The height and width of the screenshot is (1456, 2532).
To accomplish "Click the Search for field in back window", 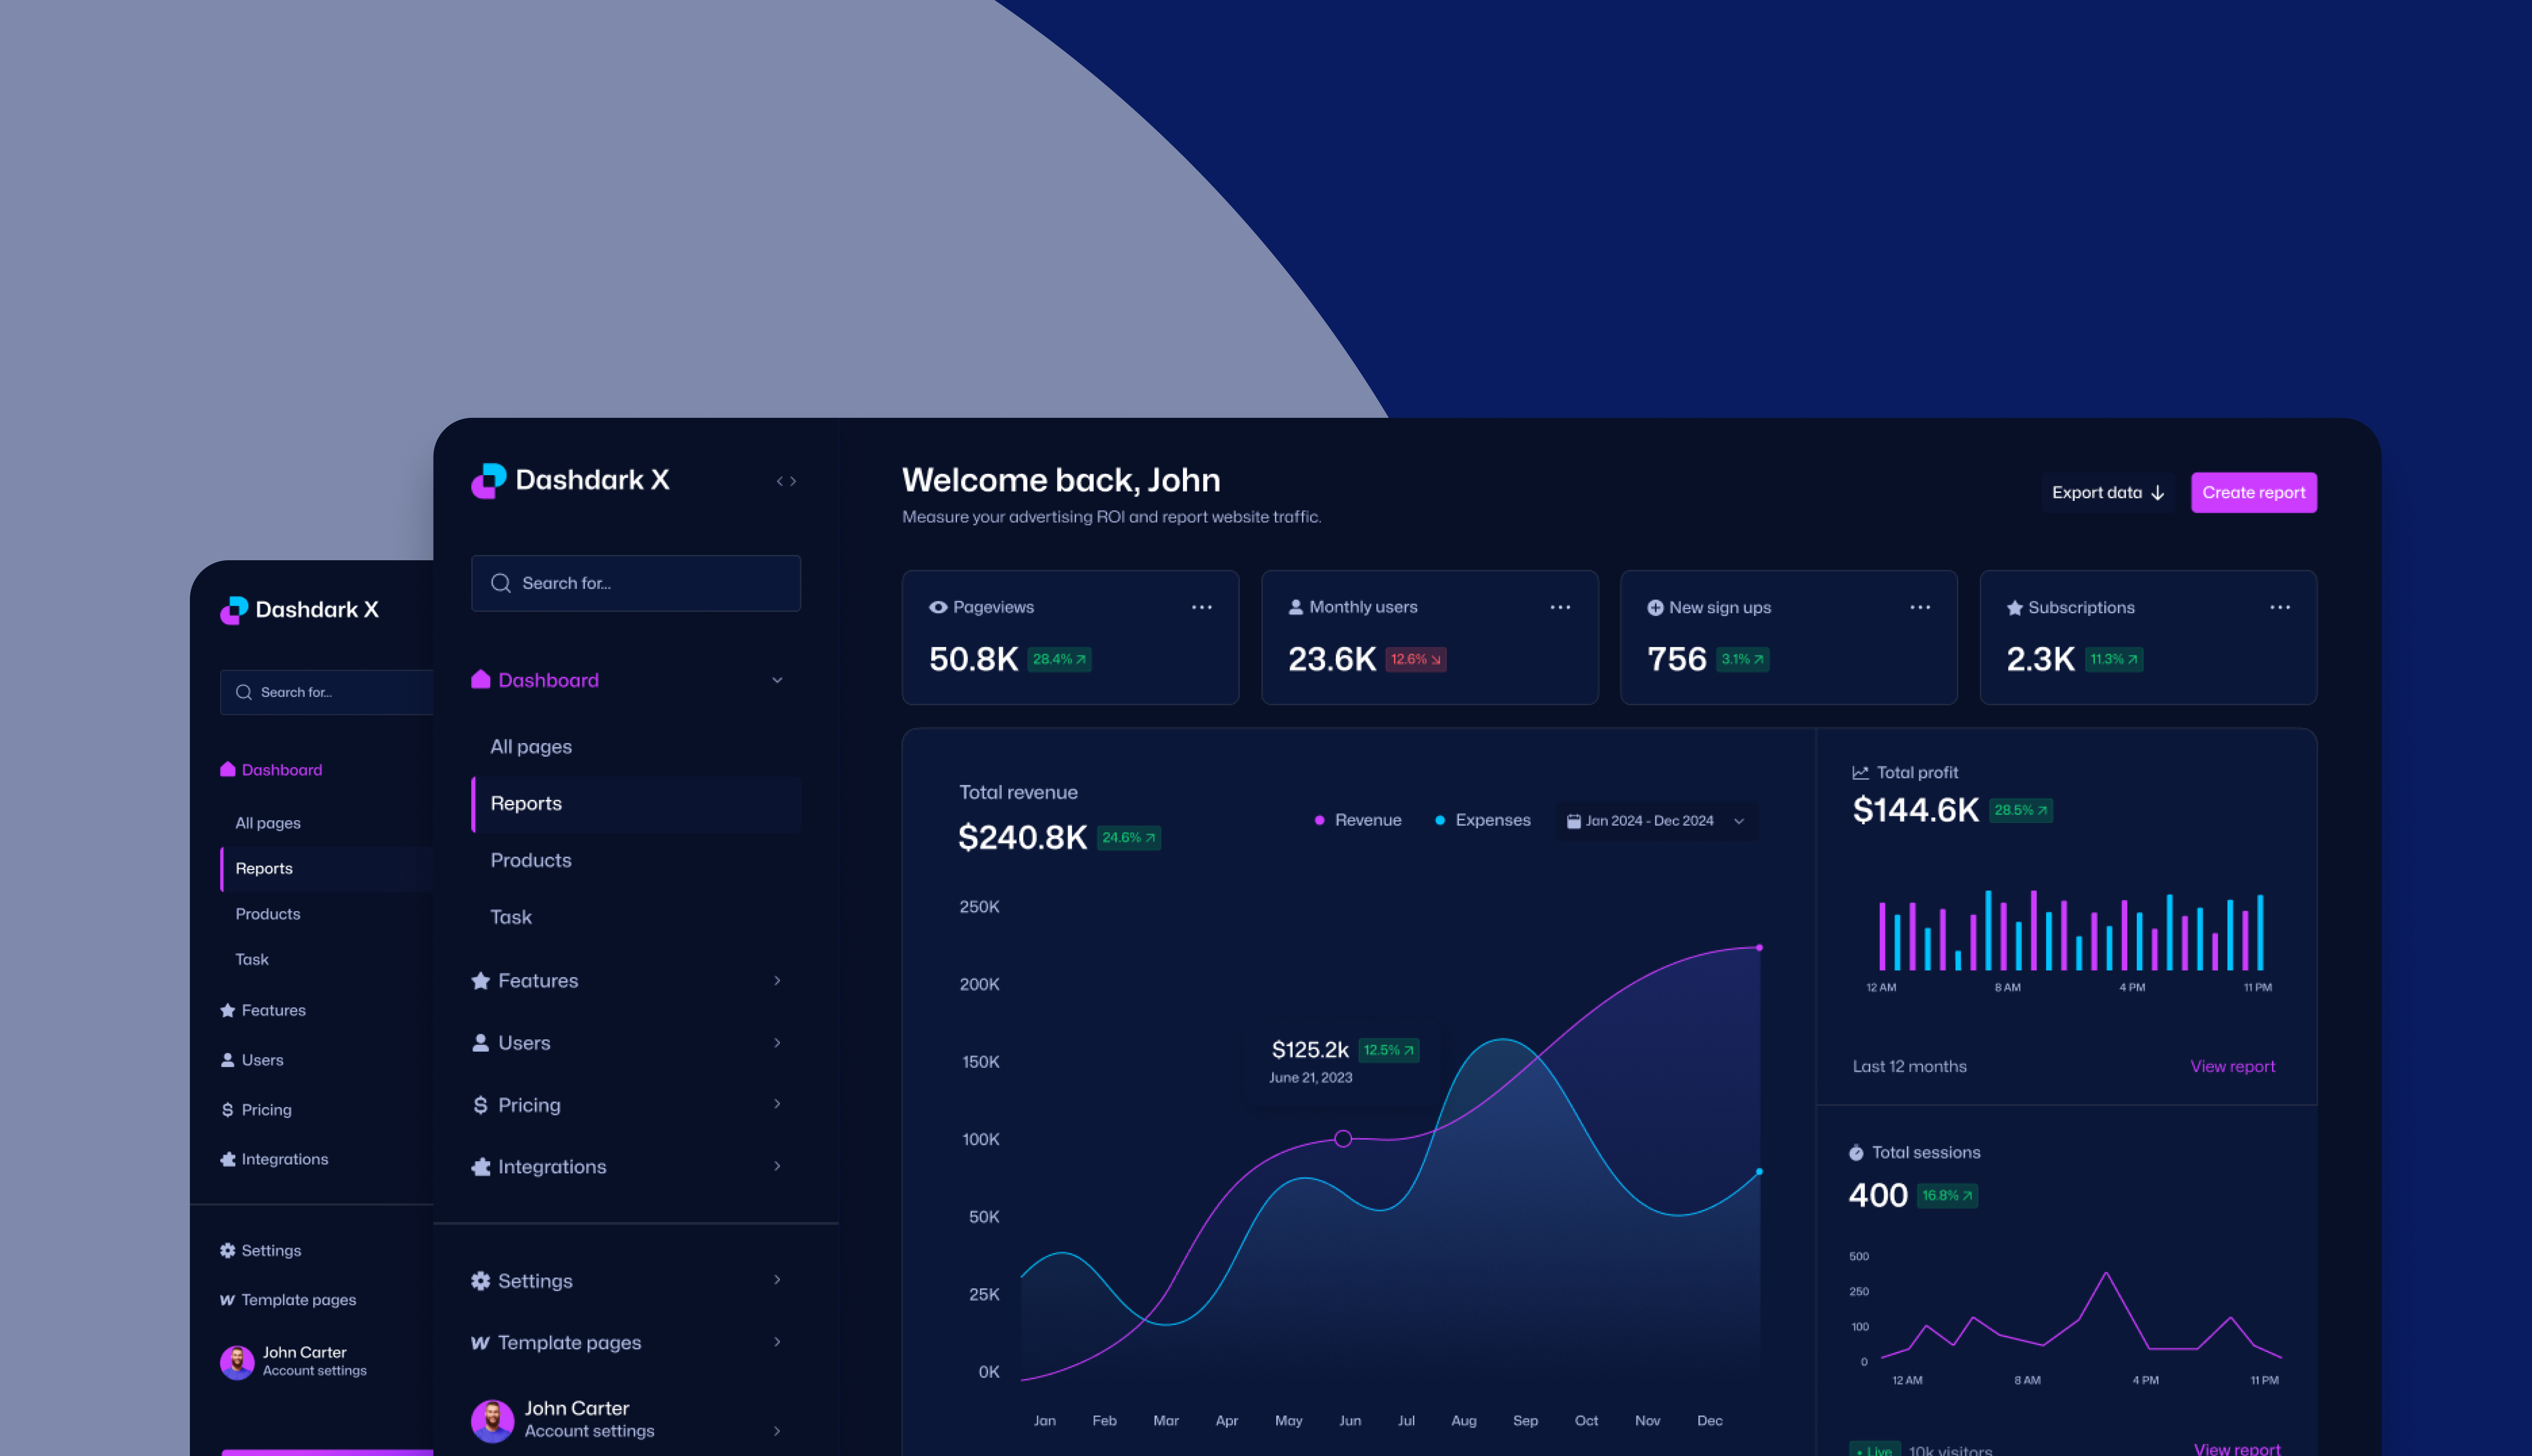I will point(327,692).
